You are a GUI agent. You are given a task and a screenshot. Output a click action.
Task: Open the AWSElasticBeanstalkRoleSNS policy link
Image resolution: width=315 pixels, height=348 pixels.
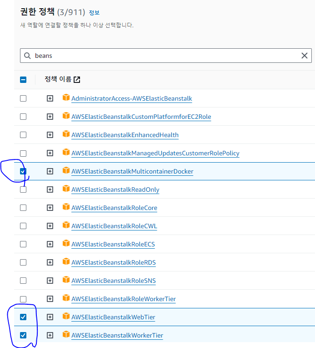click(x=114, y=281)
